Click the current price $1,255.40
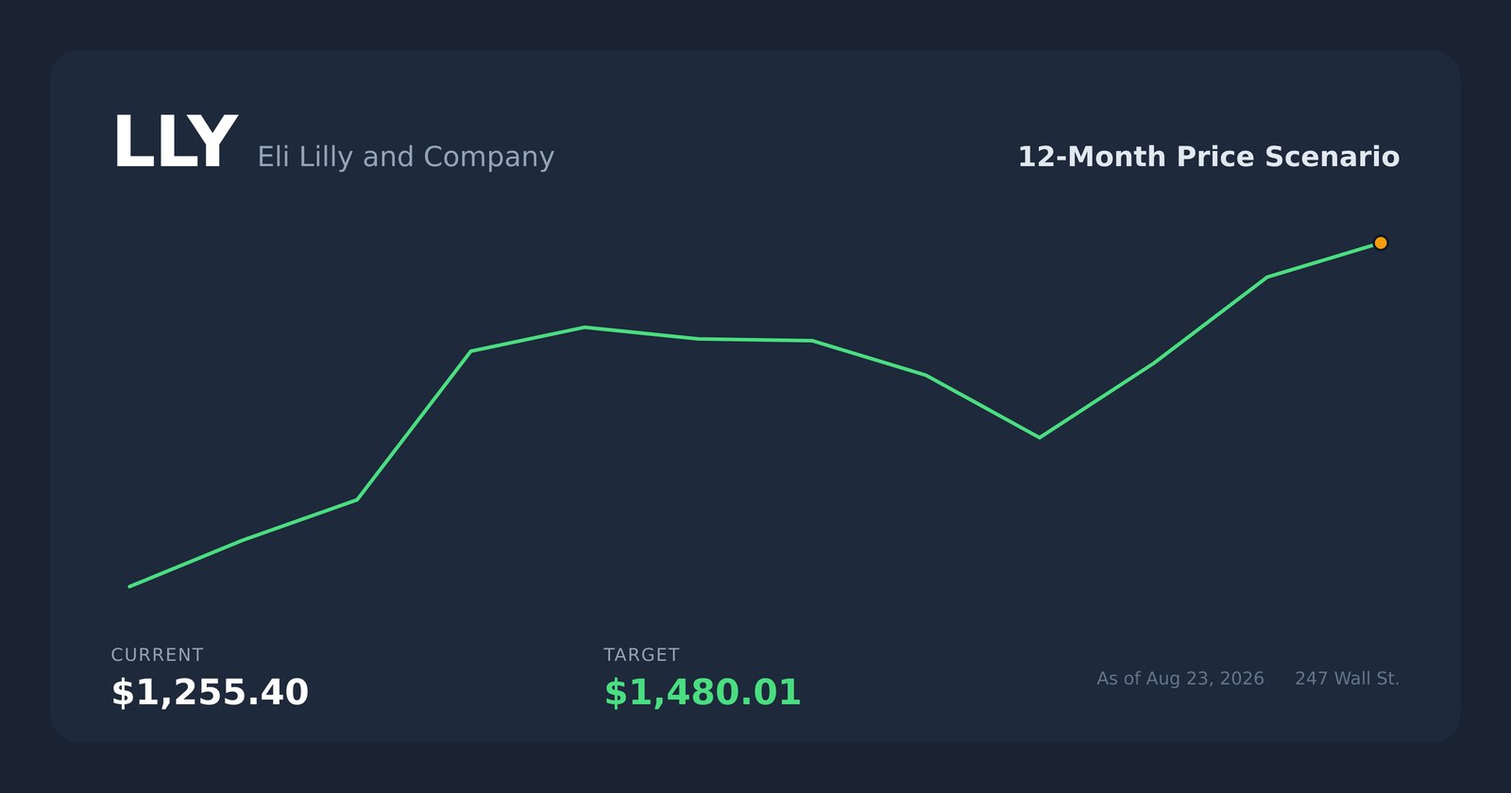 (210, 692)
